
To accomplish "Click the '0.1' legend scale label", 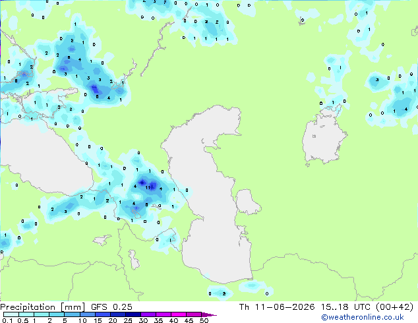I will click(x=7, y=320).
